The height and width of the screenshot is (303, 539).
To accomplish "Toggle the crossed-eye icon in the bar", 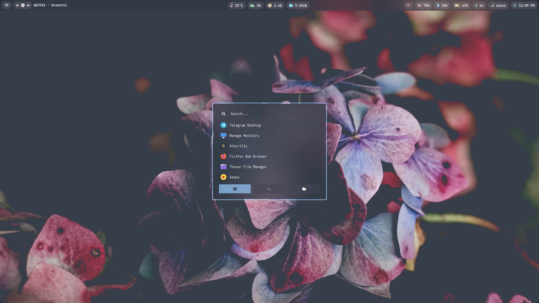I will tap(408, 5).
